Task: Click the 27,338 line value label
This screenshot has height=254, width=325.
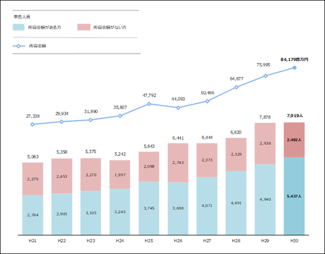Action: [33, 116]
